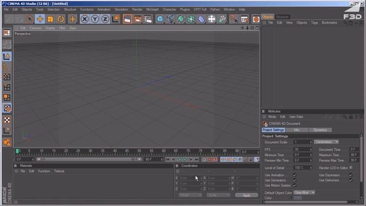Open the particle emitter icon
The image size is (366, 206).
pyautogui.click(x=222, y=19)
